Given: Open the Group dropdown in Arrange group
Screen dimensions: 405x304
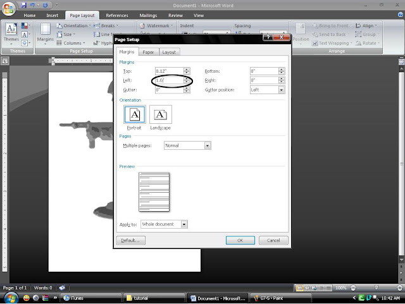Looking at the screenshot, I should 367,34.
